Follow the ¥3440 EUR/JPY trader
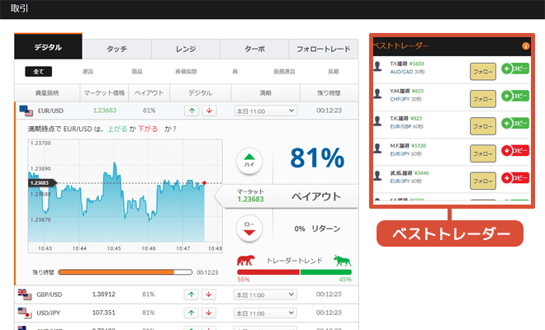Screen dimensions: 545x330 point(483,181)
